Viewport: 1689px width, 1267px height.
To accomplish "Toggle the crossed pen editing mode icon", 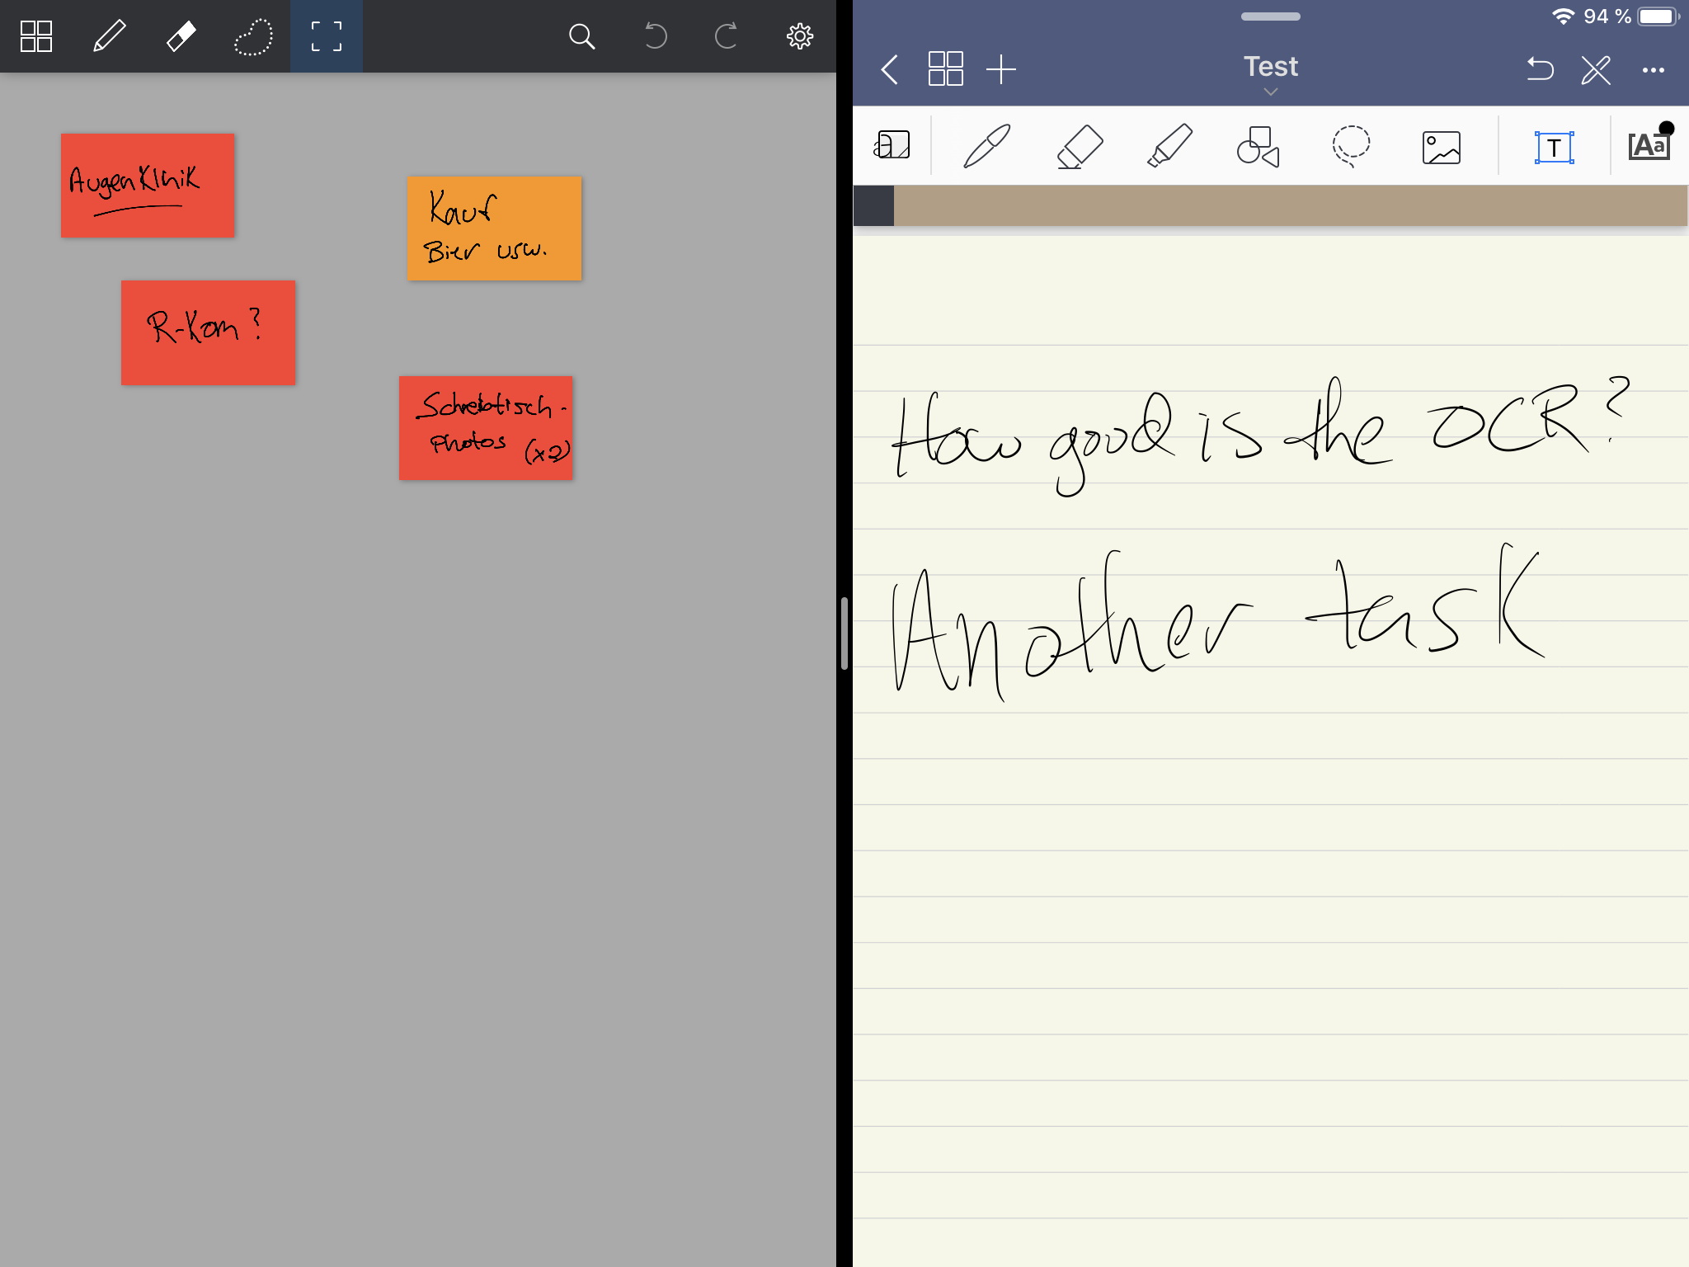I will (x=1596, y=70).
